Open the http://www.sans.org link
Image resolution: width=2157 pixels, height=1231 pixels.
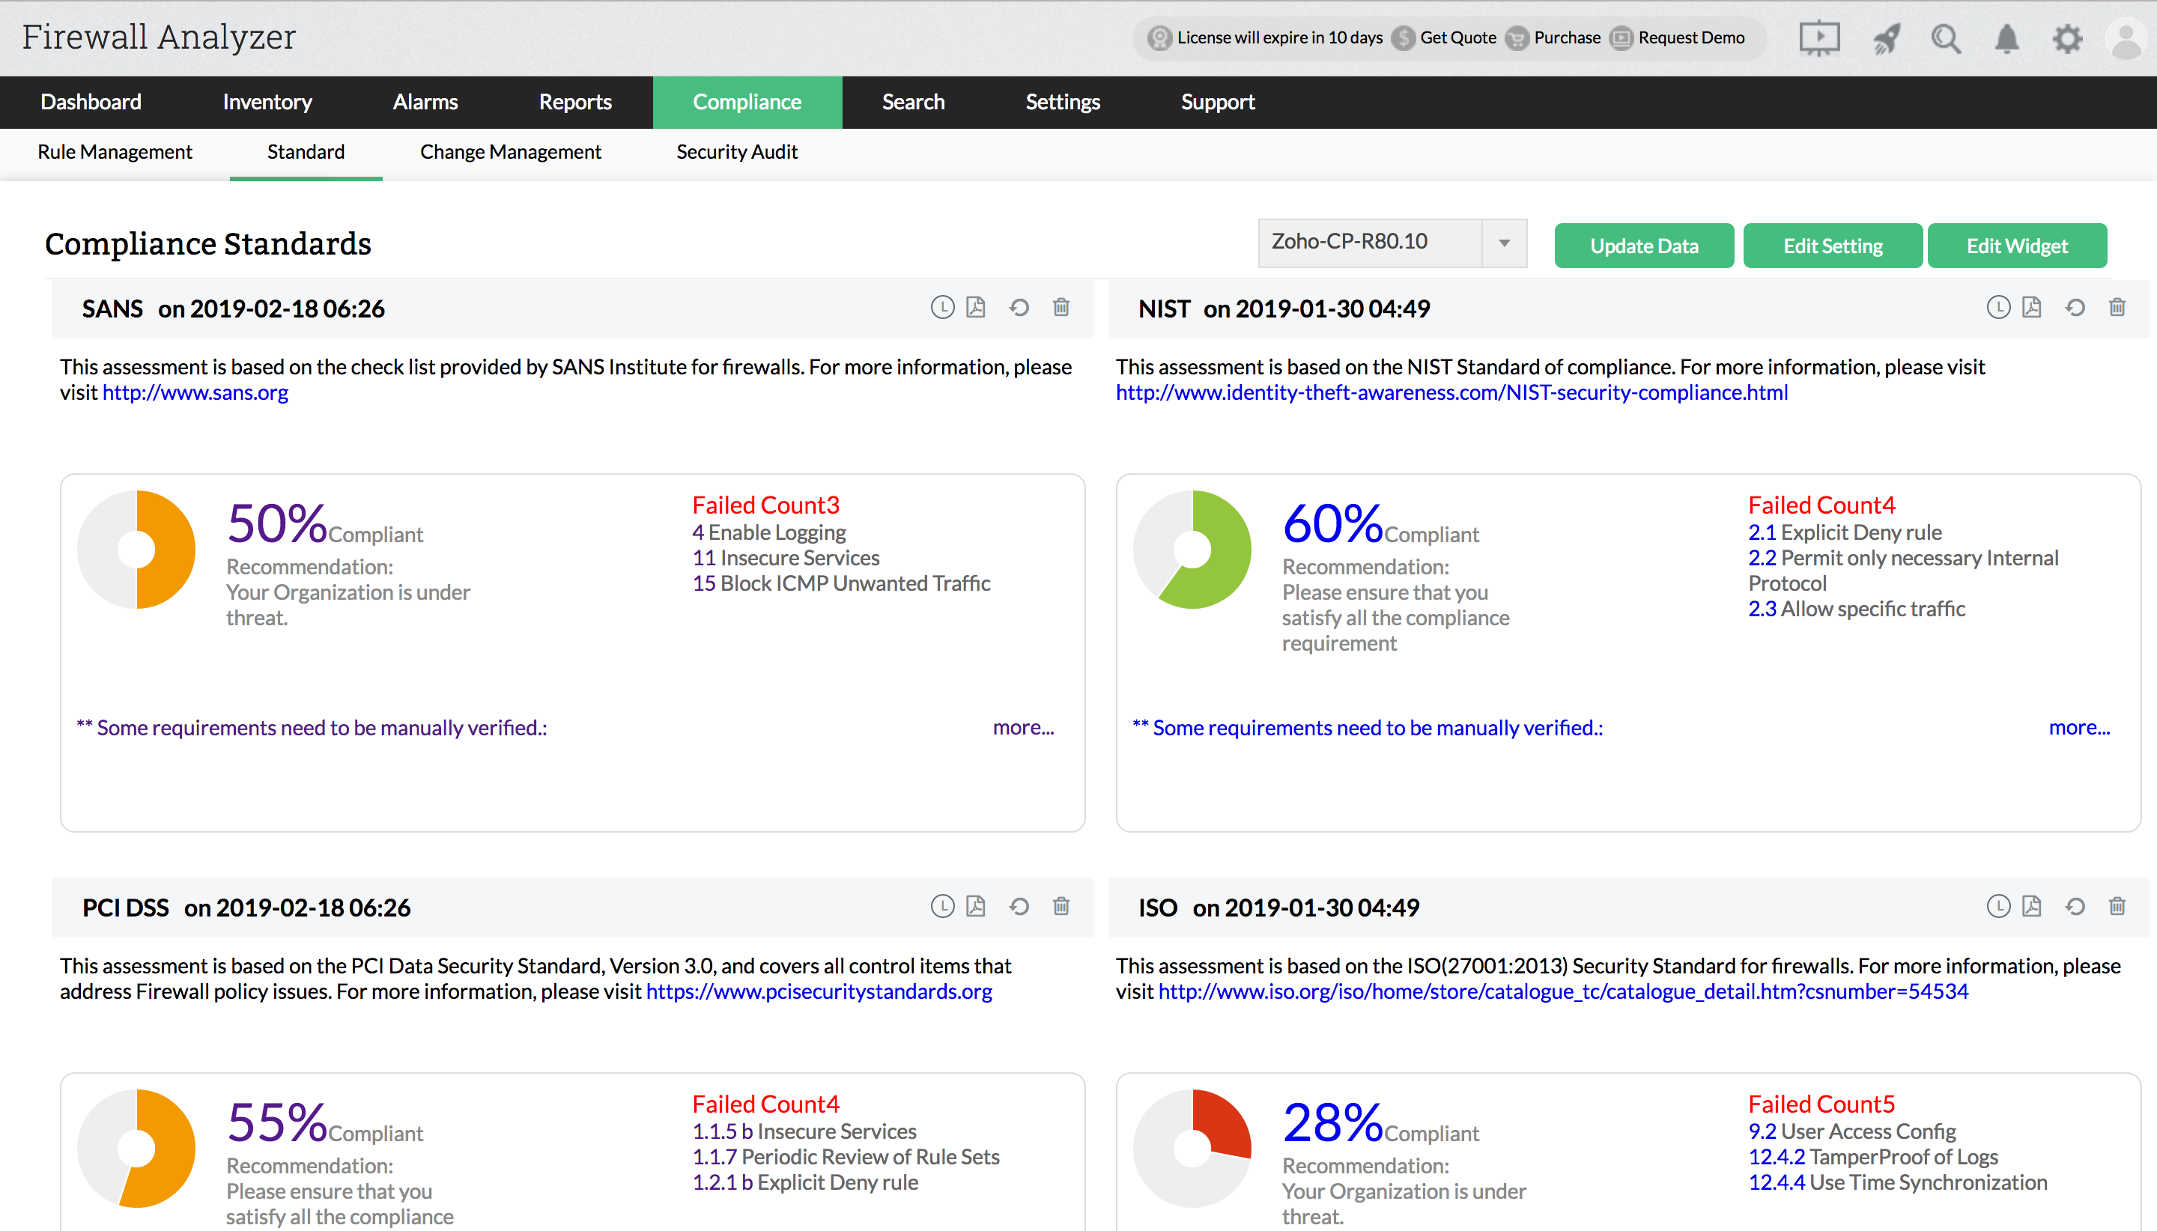(195, 393)
